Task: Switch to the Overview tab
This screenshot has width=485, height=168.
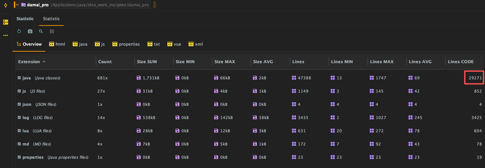Action: 29,44
